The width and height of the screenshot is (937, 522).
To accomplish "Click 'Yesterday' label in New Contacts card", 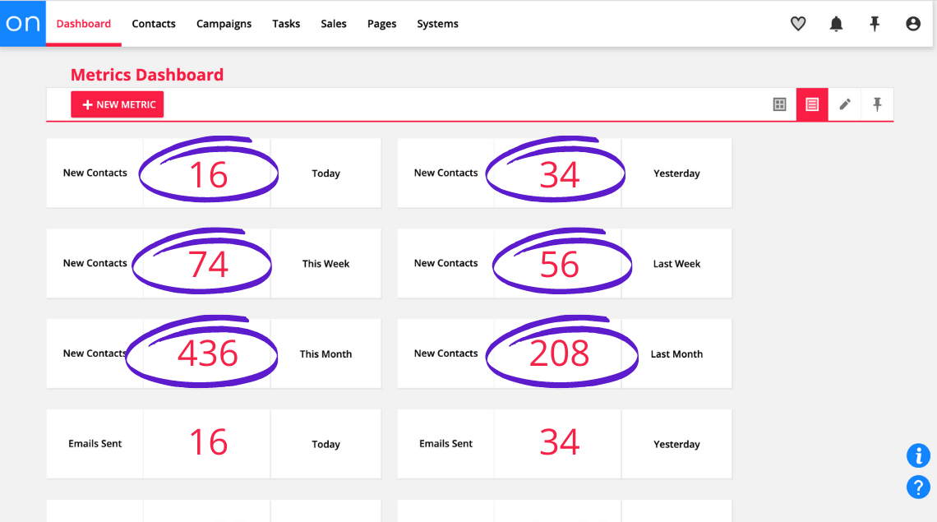I will [676, 173].
